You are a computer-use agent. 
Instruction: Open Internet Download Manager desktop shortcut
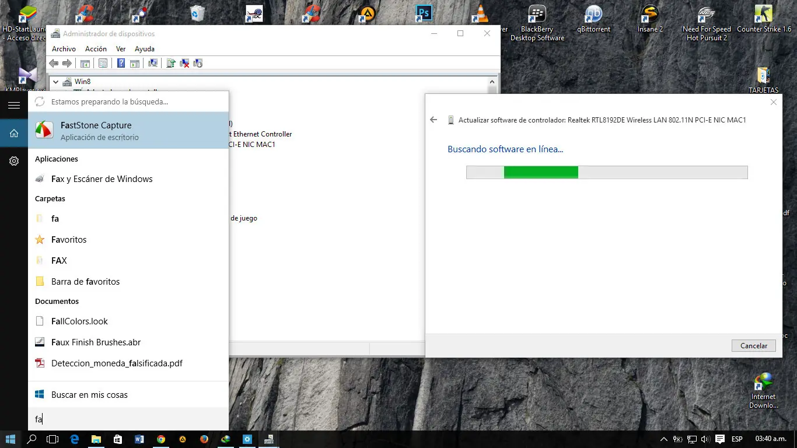(763, 391)
